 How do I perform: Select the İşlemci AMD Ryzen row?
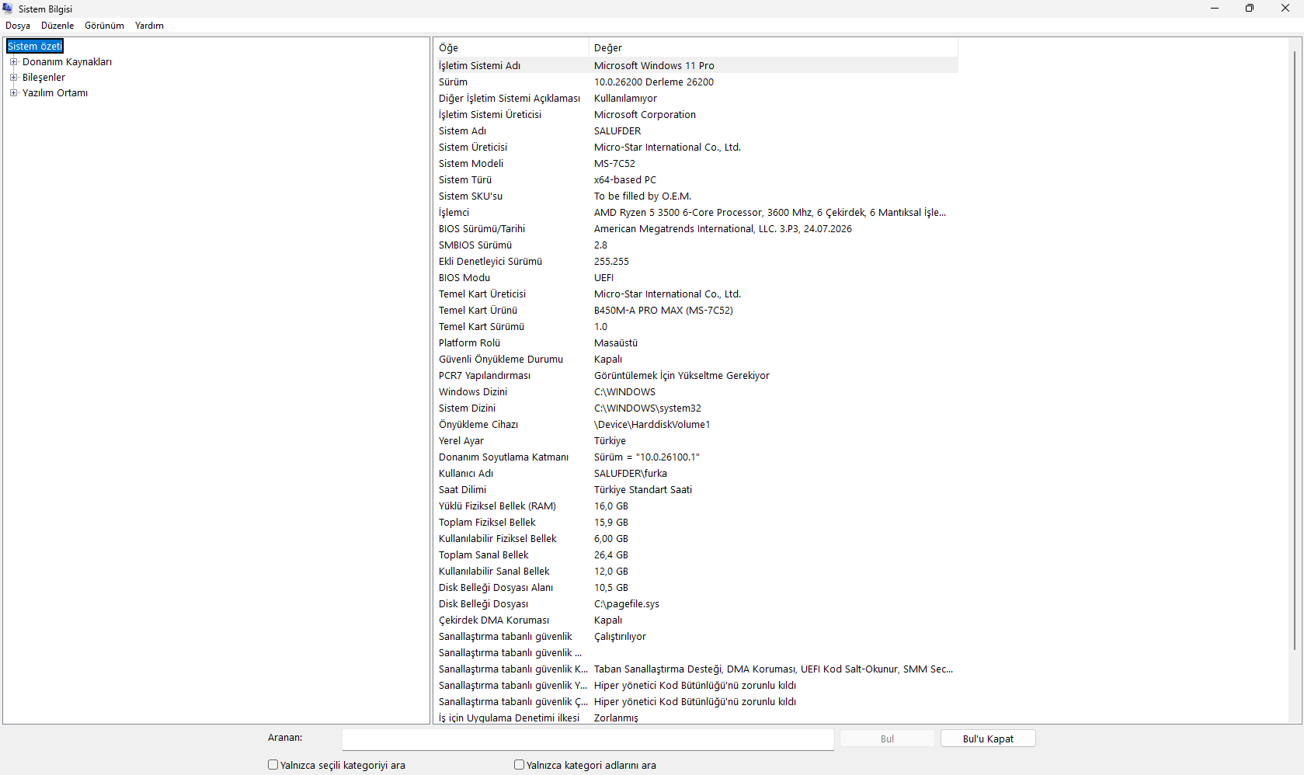696,213
